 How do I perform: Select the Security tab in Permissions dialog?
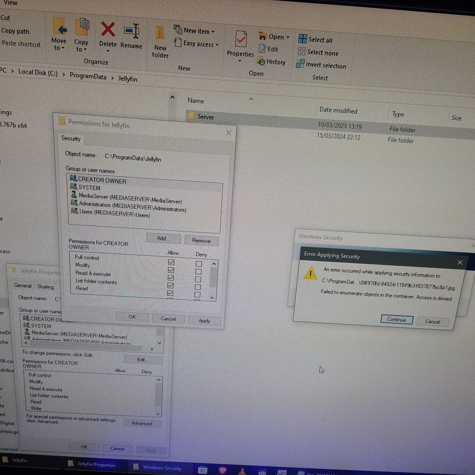(x=71, y=139)
